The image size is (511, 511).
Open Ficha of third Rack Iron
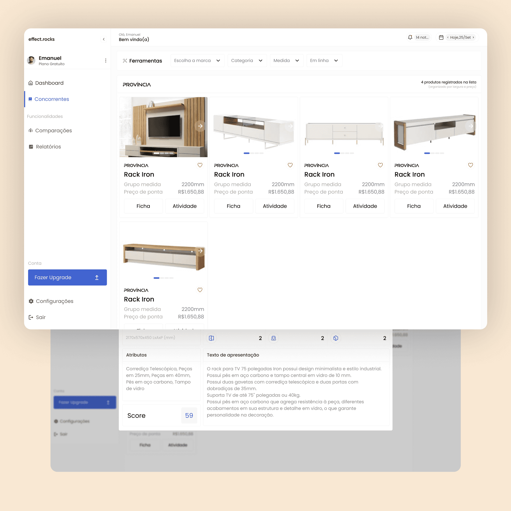pos(324,206)
